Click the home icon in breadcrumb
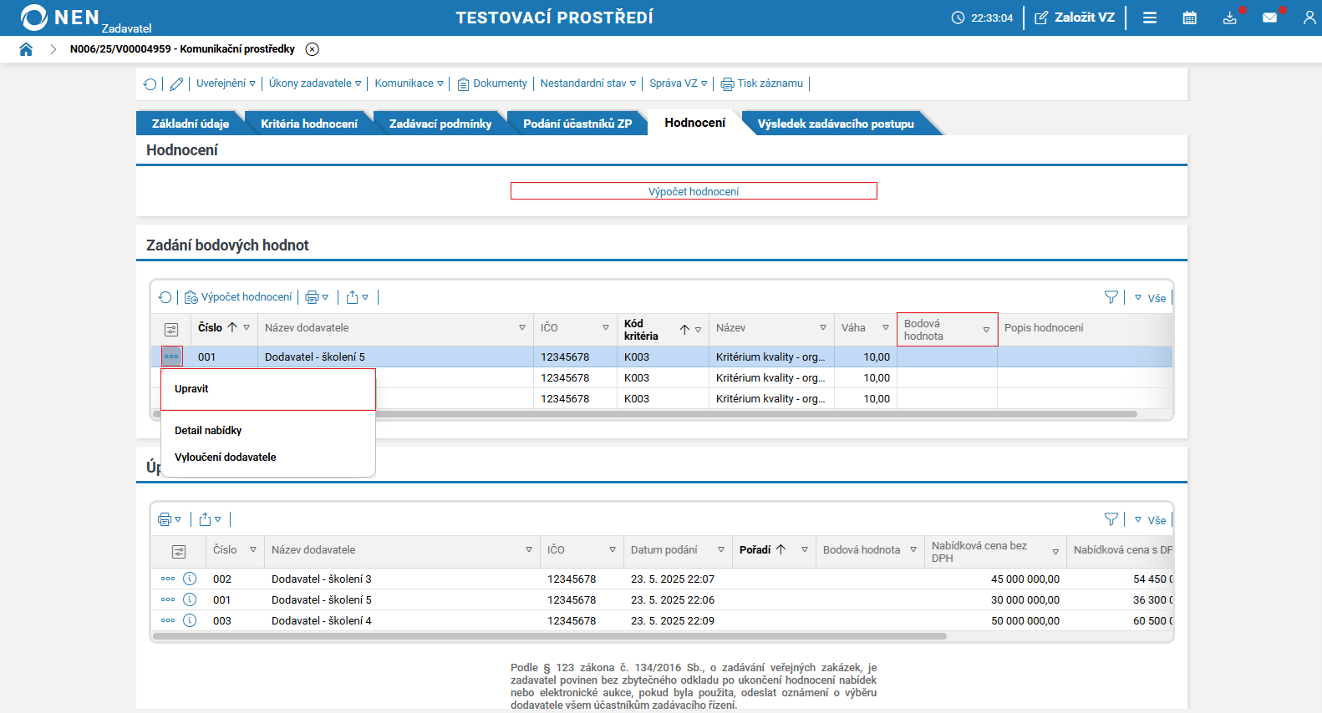The width and height of the screenshot is (1322, 713). (x=26, y=49)
